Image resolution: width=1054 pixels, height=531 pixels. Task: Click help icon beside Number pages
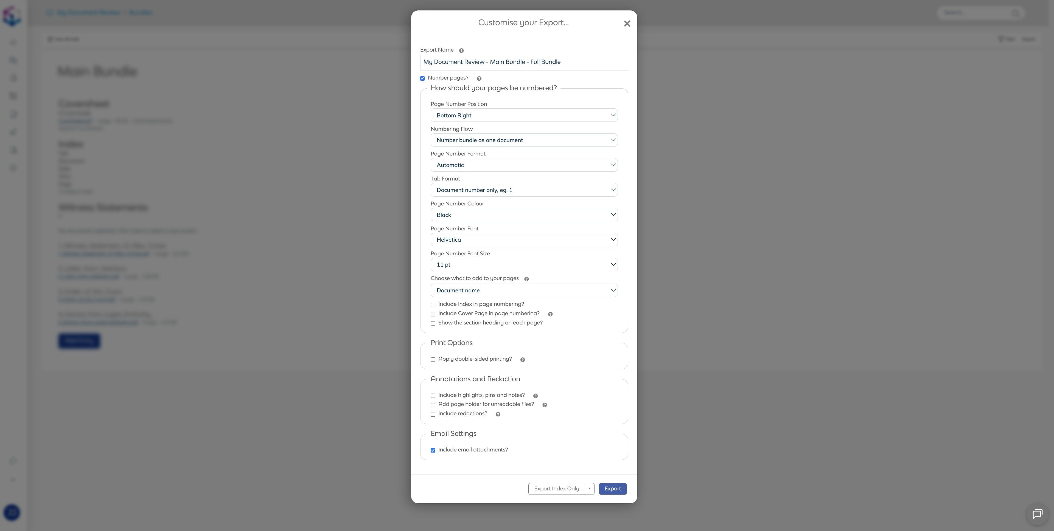click(x=479, y=78)
